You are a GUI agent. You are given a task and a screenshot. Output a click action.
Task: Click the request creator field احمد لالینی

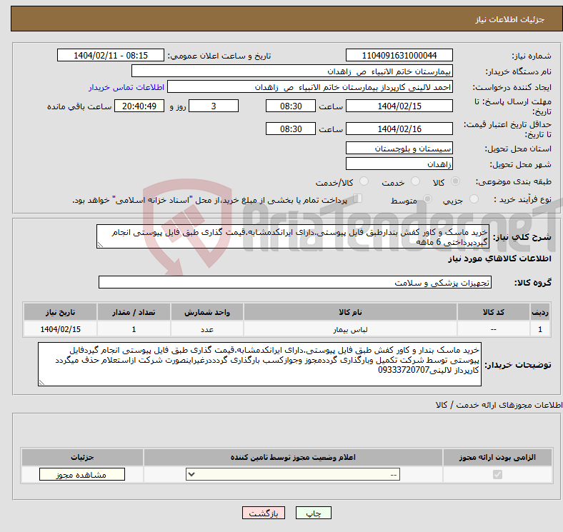coord(310,87)
